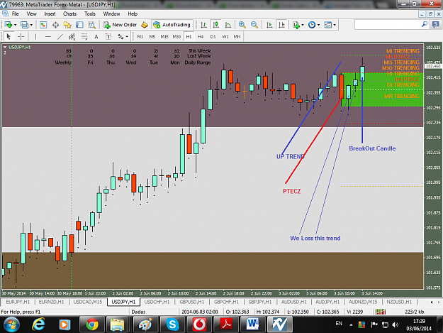Switch timeframe to M5
The image size is (443, 333).
click(x=152, y=36)
